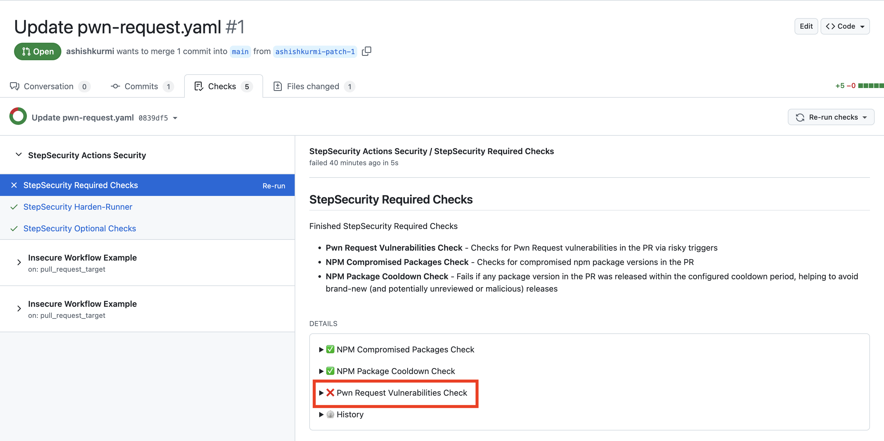Open the ashishkurmi-patch-1 branch link
Image resolution: width=884 pixels, height=441 pixels.
click(315, 51)
